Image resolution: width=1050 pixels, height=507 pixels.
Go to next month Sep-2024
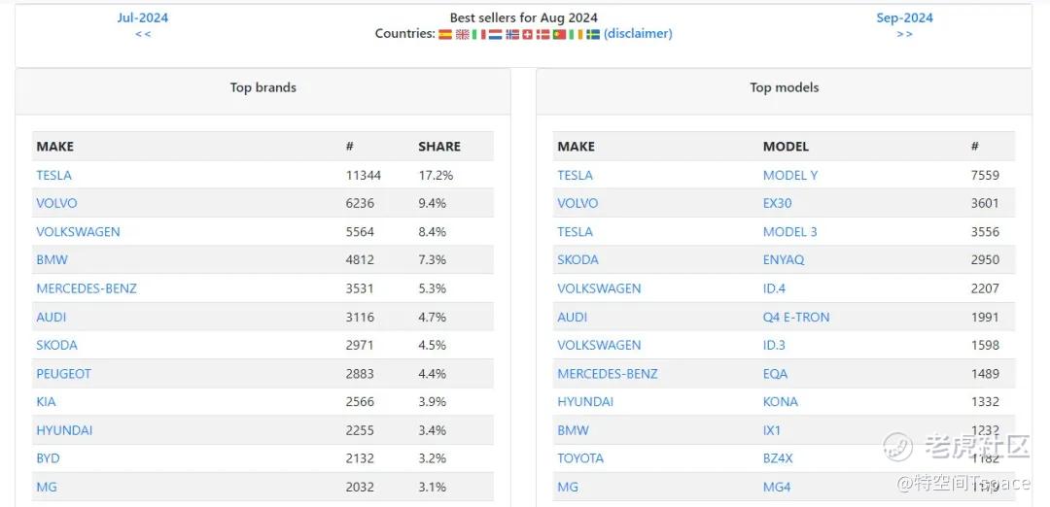coord(904,17)
